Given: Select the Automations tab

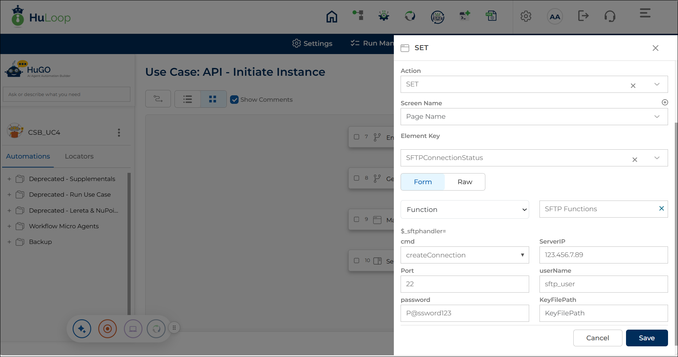Looking at the screenshot, I should click(x=28, y=156).
